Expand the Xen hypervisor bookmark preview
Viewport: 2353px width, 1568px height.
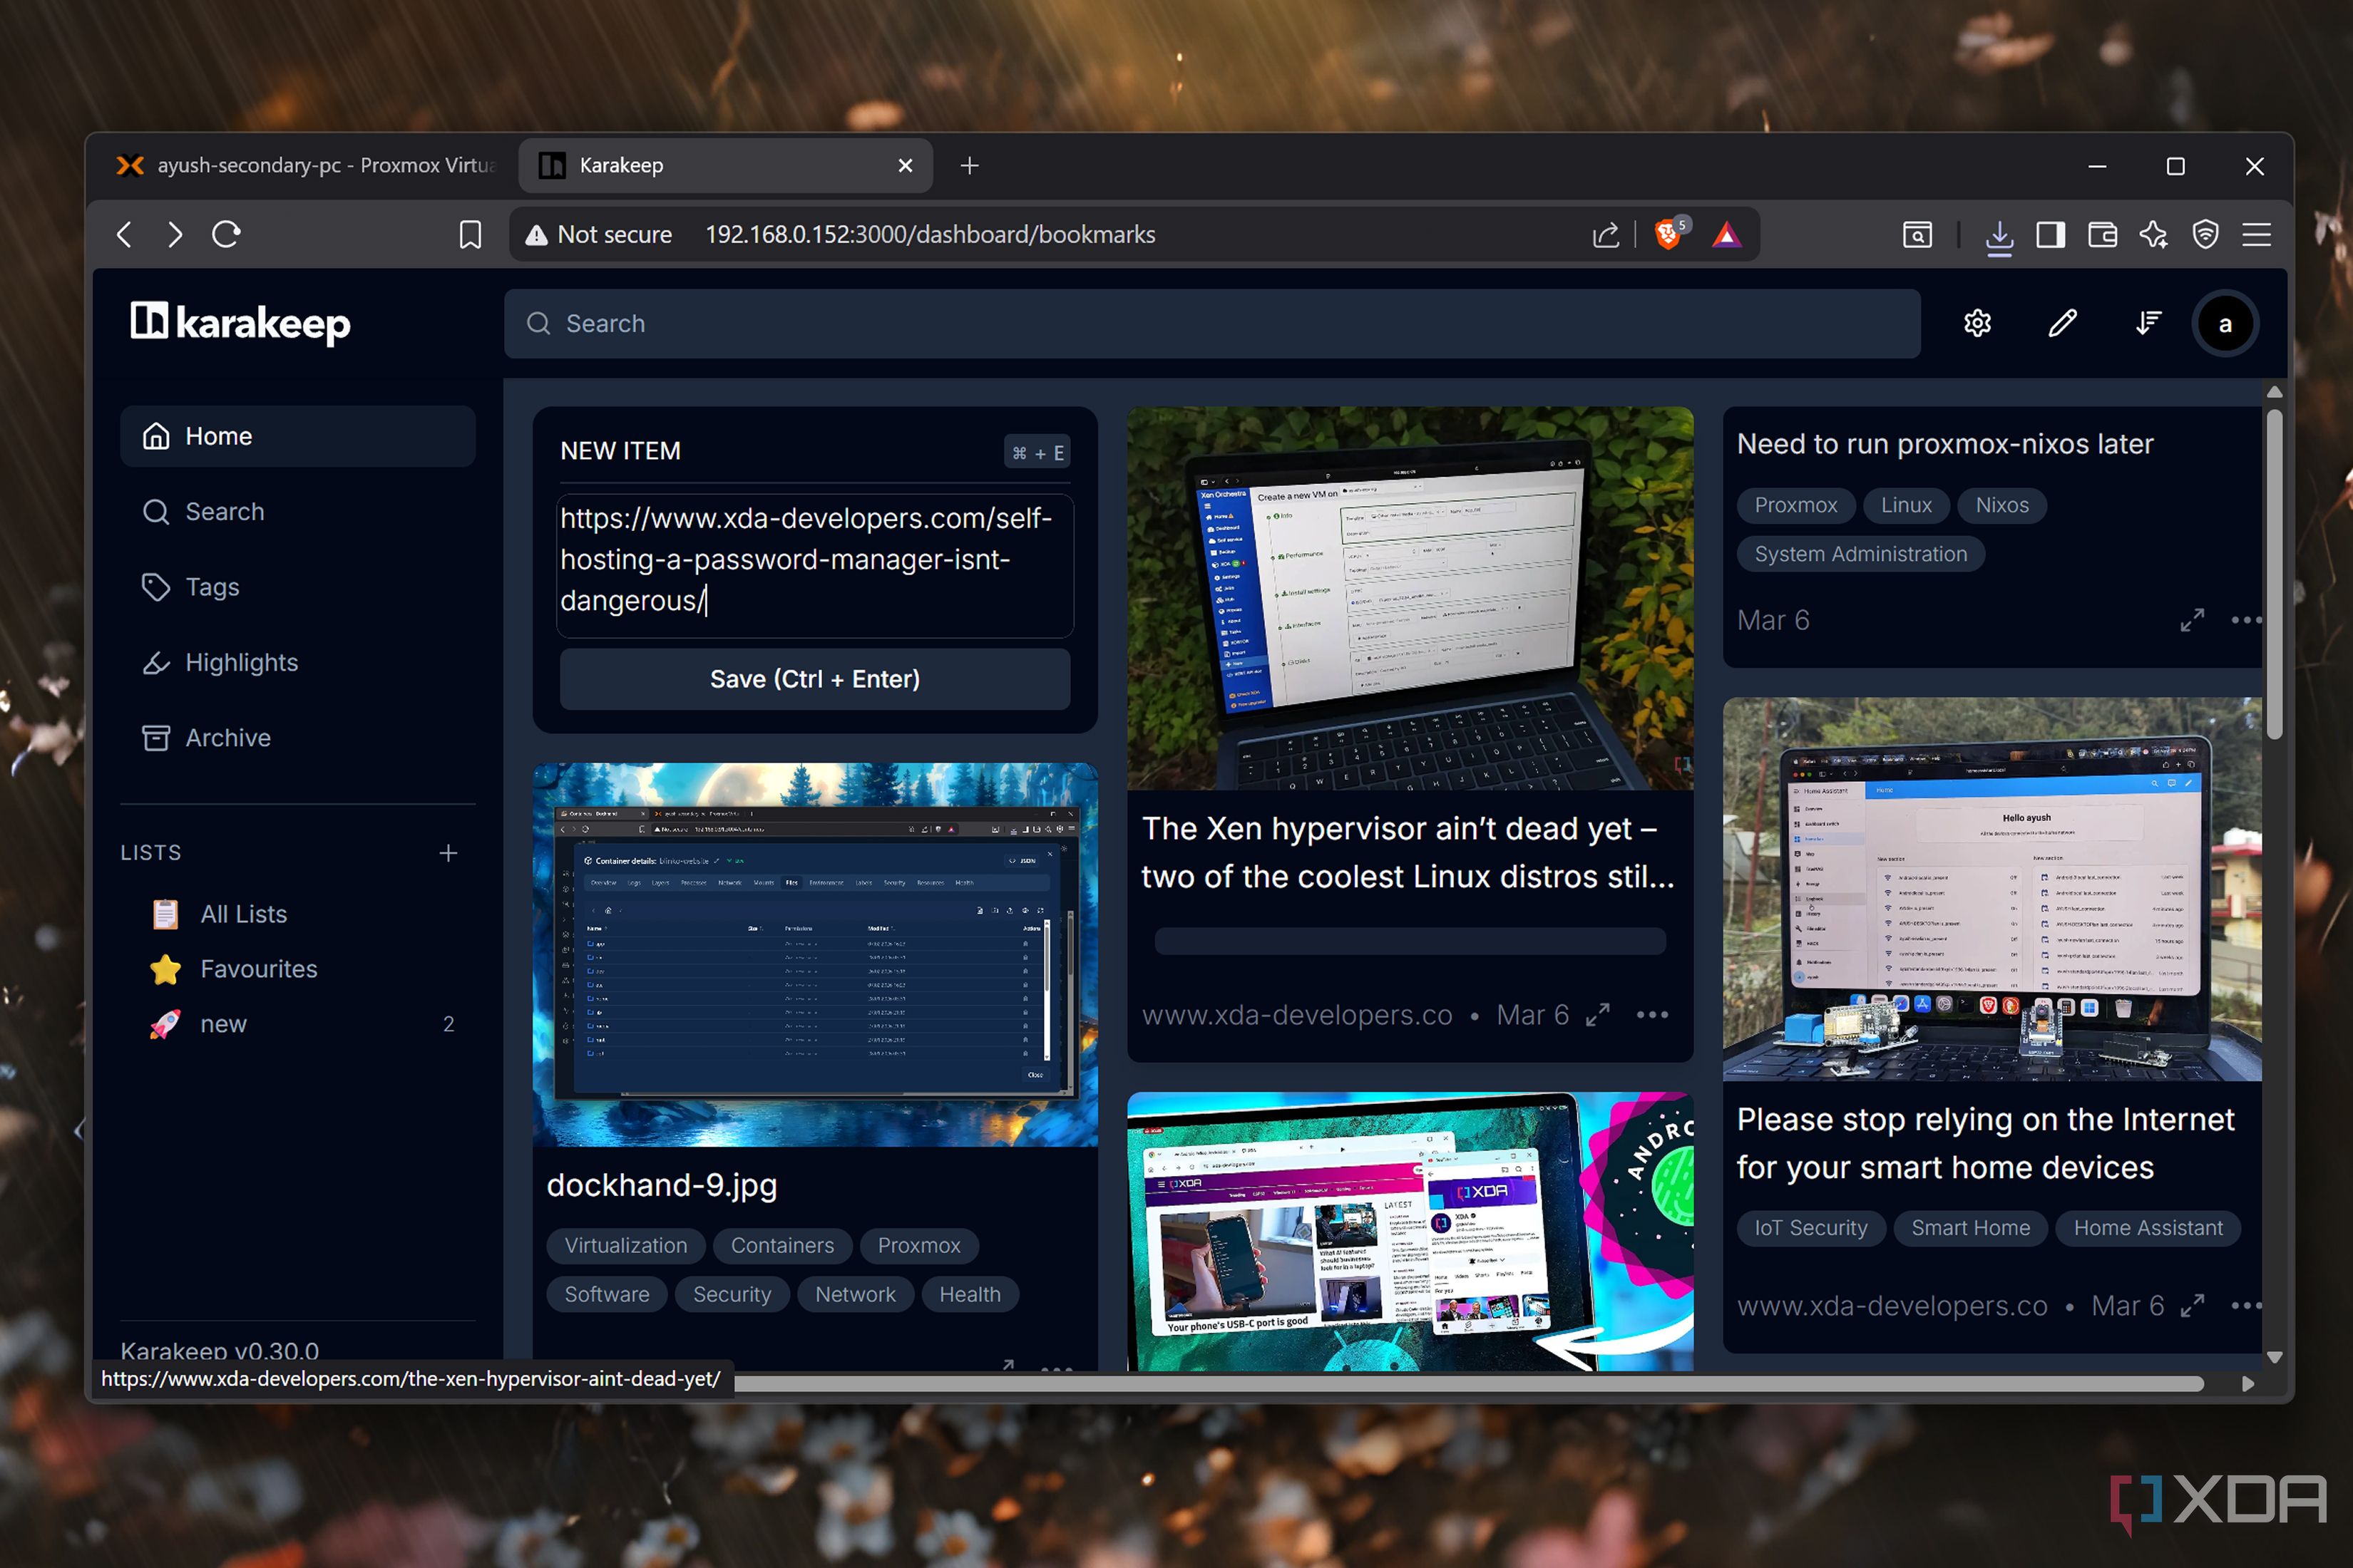pos(1598,1015)
